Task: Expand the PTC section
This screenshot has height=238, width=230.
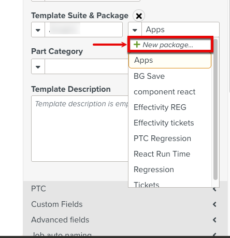Action: tap(125, 189)
